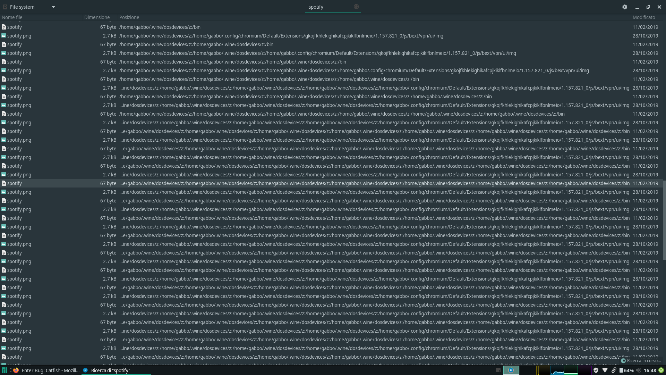Viewport: 666px width, 375px height.
Task: Click the Firefox icon in the taskbar
Action: (16, 370)
